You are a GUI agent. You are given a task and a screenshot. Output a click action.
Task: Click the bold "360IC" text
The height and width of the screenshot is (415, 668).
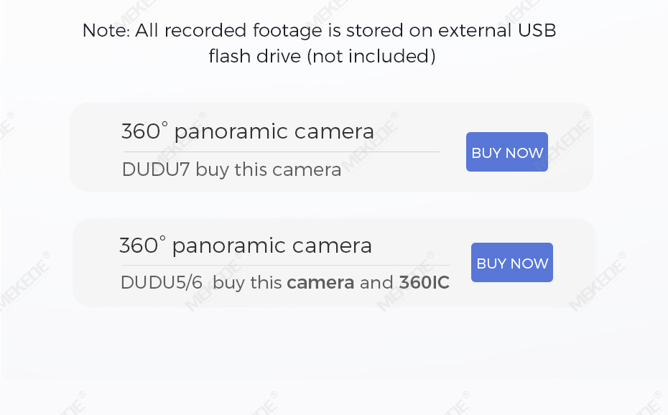(x=425, y=283)
